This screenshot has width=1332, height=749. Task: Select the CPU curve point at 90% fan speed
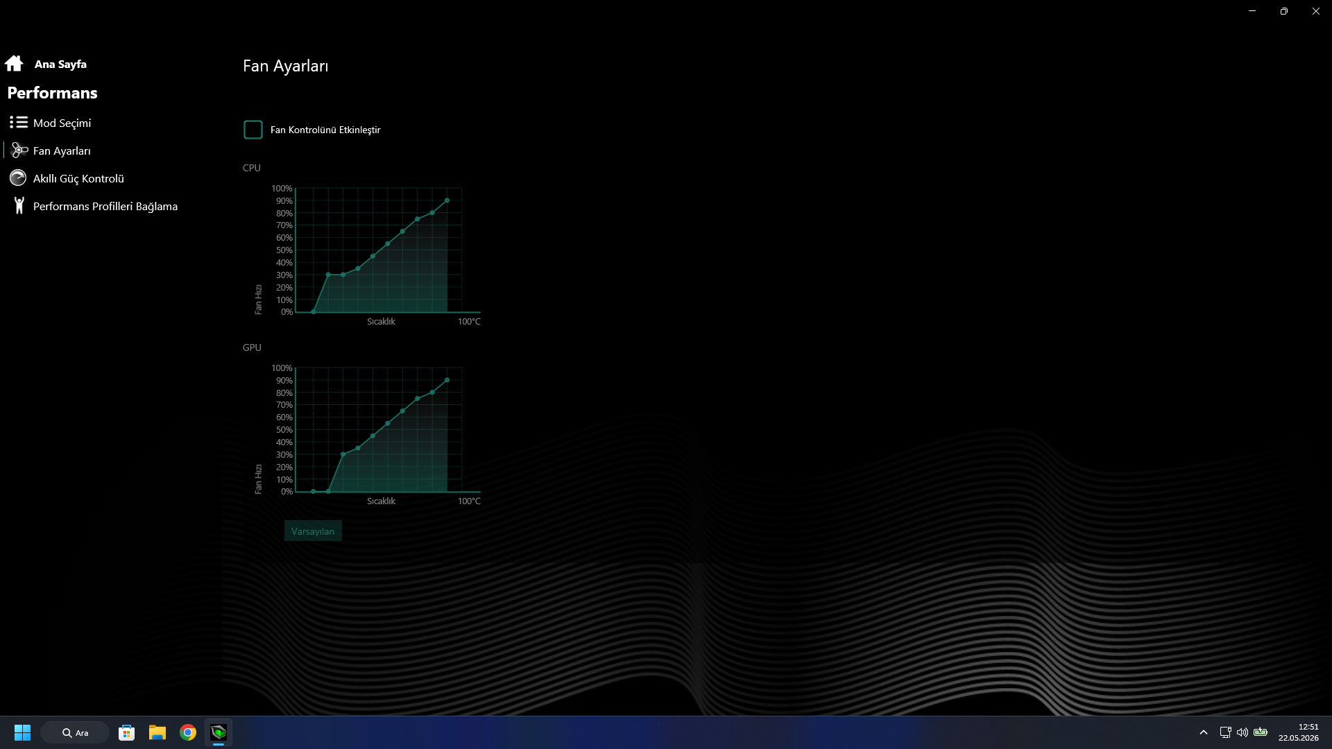coord(447,200)
